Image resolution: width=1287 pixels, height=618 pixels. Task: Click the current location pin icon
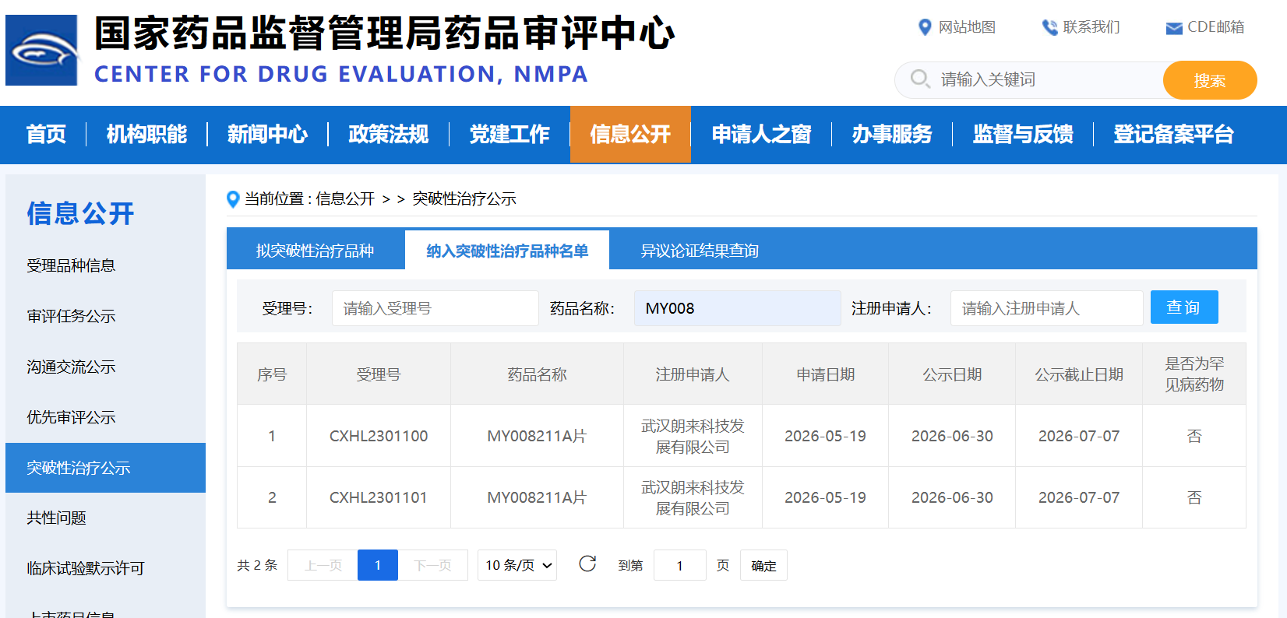click(232, 199)
